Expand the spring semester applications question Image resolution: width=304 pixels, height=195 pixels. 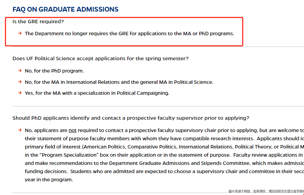tap(100, 58)
